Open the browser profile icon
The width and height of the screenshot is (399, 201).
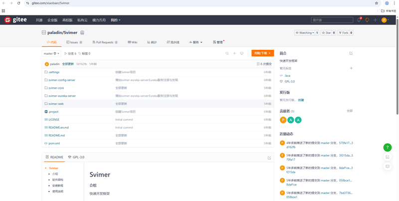(387, 3)
